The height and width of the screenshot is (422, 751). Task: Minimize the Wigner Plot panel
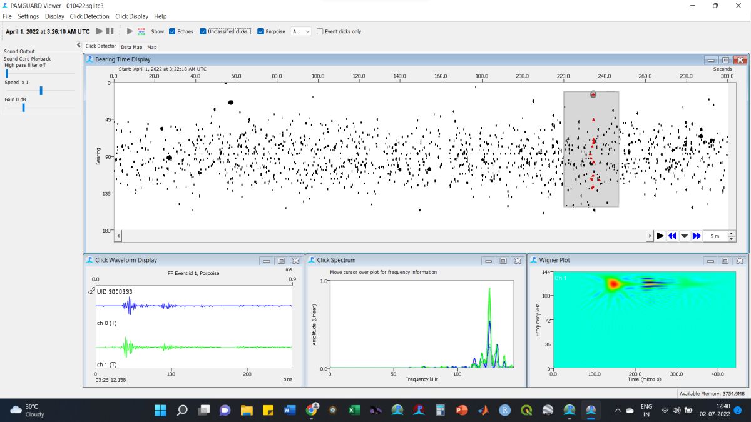pyautogui.click(x=710, y=261)
